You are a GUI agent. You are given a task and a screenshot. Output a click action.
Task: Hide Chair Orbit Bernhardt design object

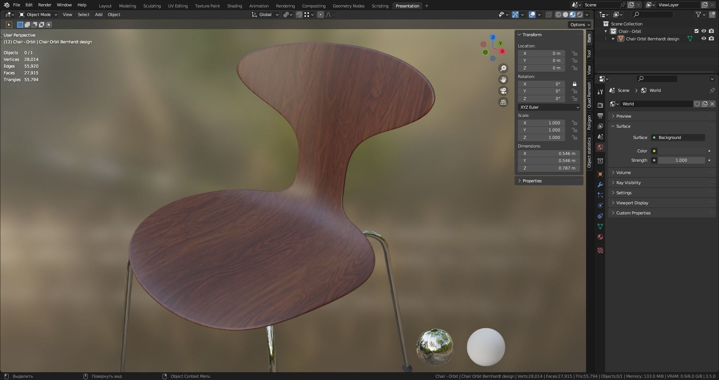coord(704,38)
